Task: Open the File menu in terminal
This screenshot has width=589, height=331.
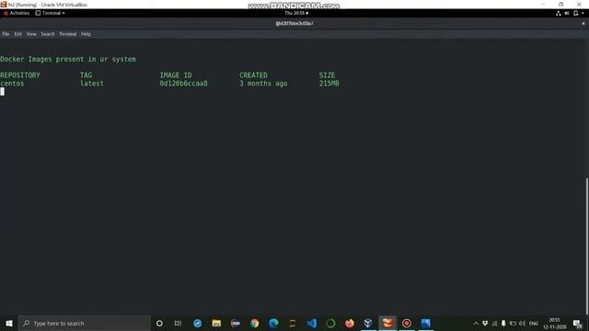Action: coord(6,34)
